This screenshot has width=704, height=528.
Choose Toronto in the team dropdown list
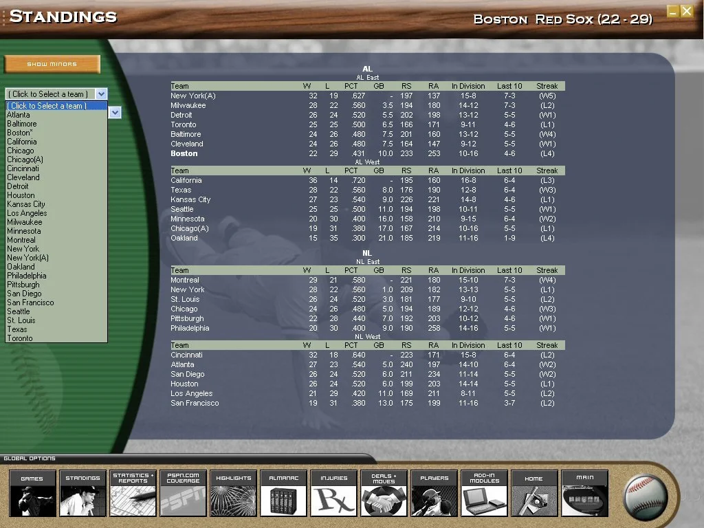(20, 338)
